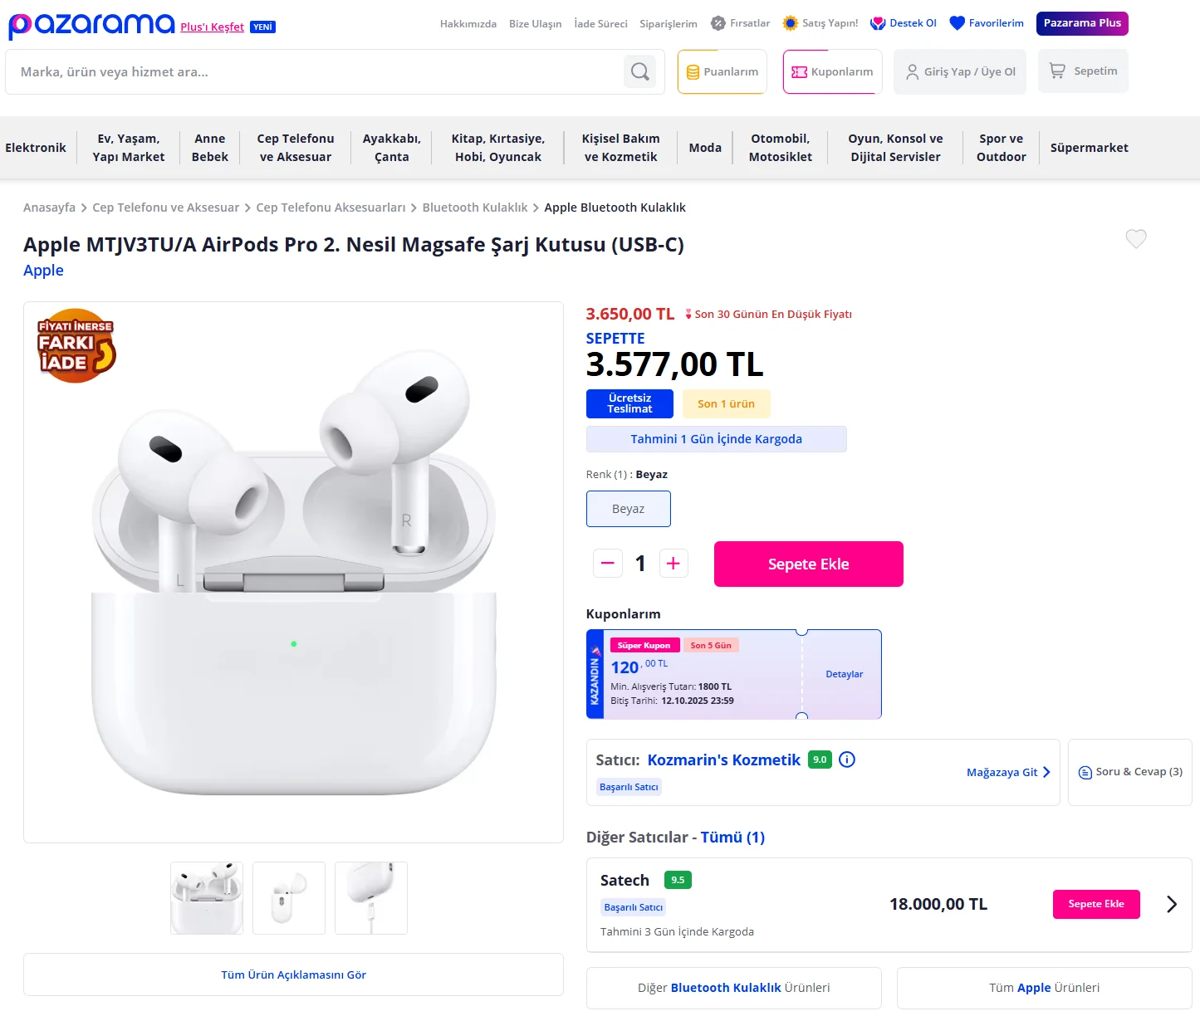
Task: Expand full product description
Action: coord(293,974)
